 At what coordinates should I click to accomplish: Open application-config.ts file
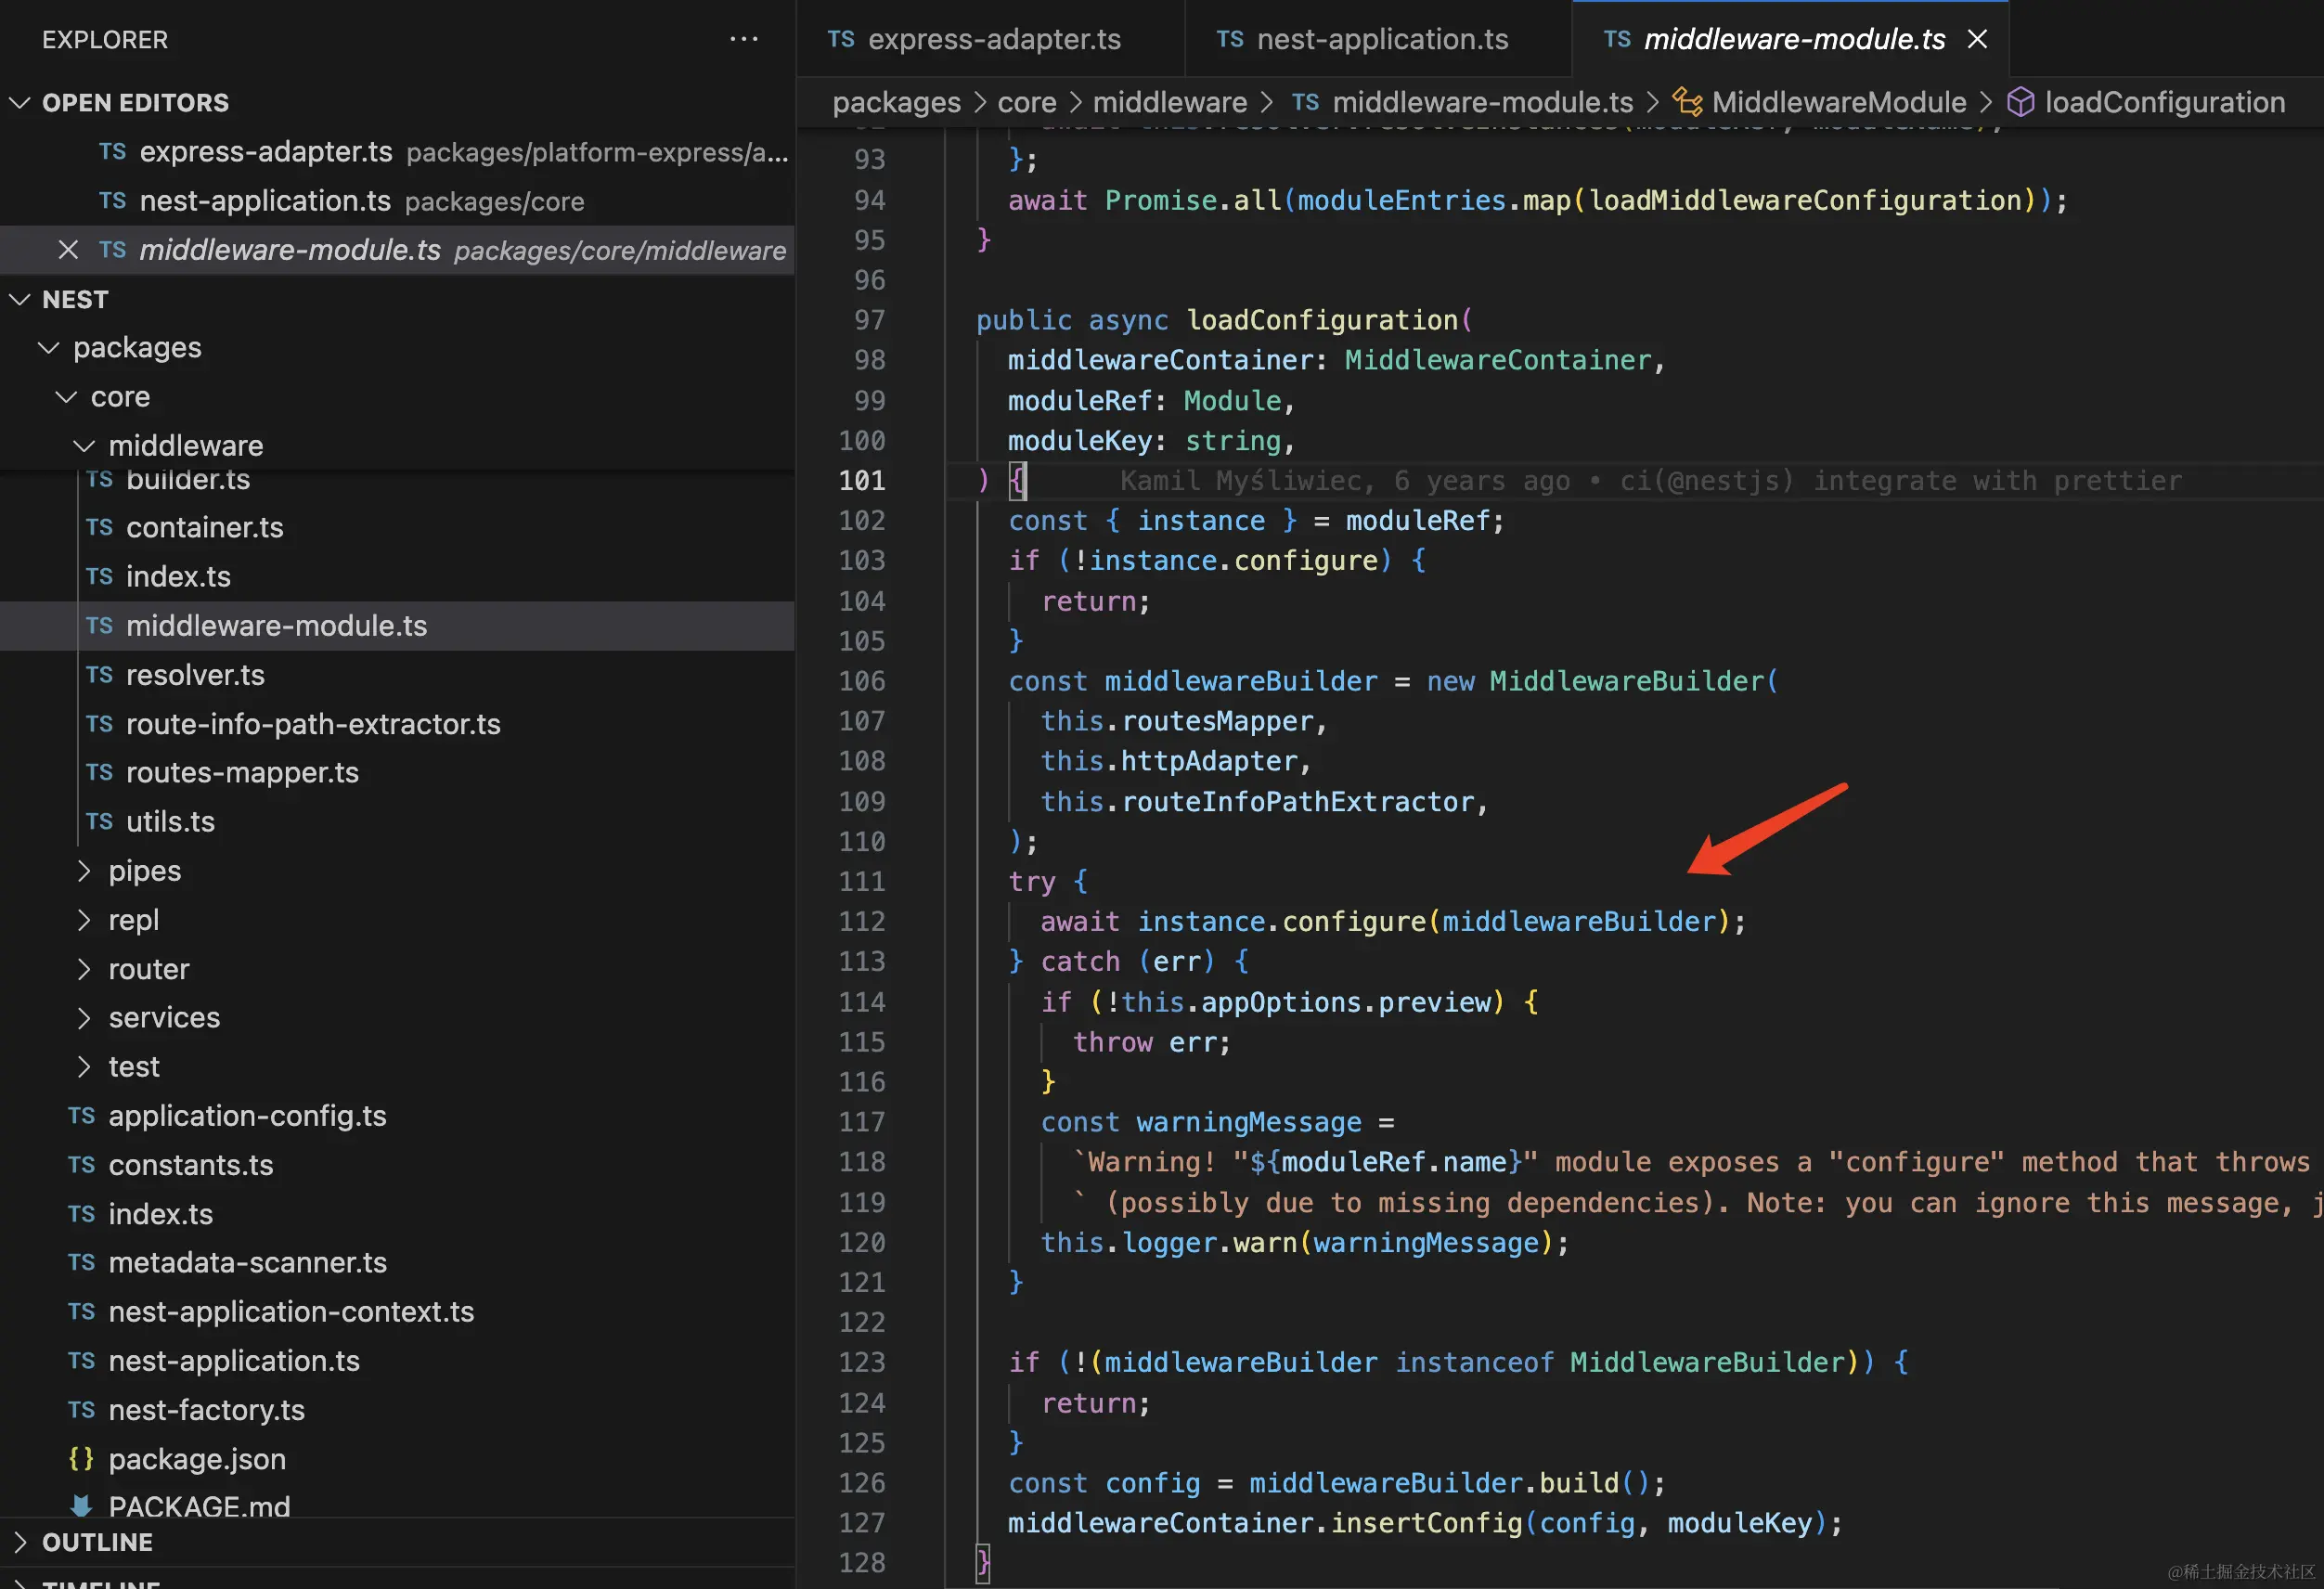397,1116
